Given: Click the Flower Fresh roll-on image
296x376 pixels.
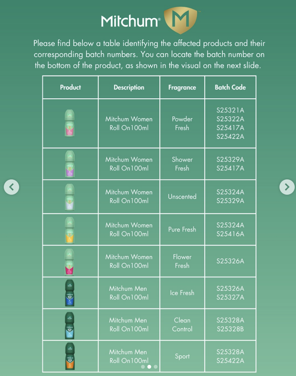Looking at the screenshot, I should [70, 261].
